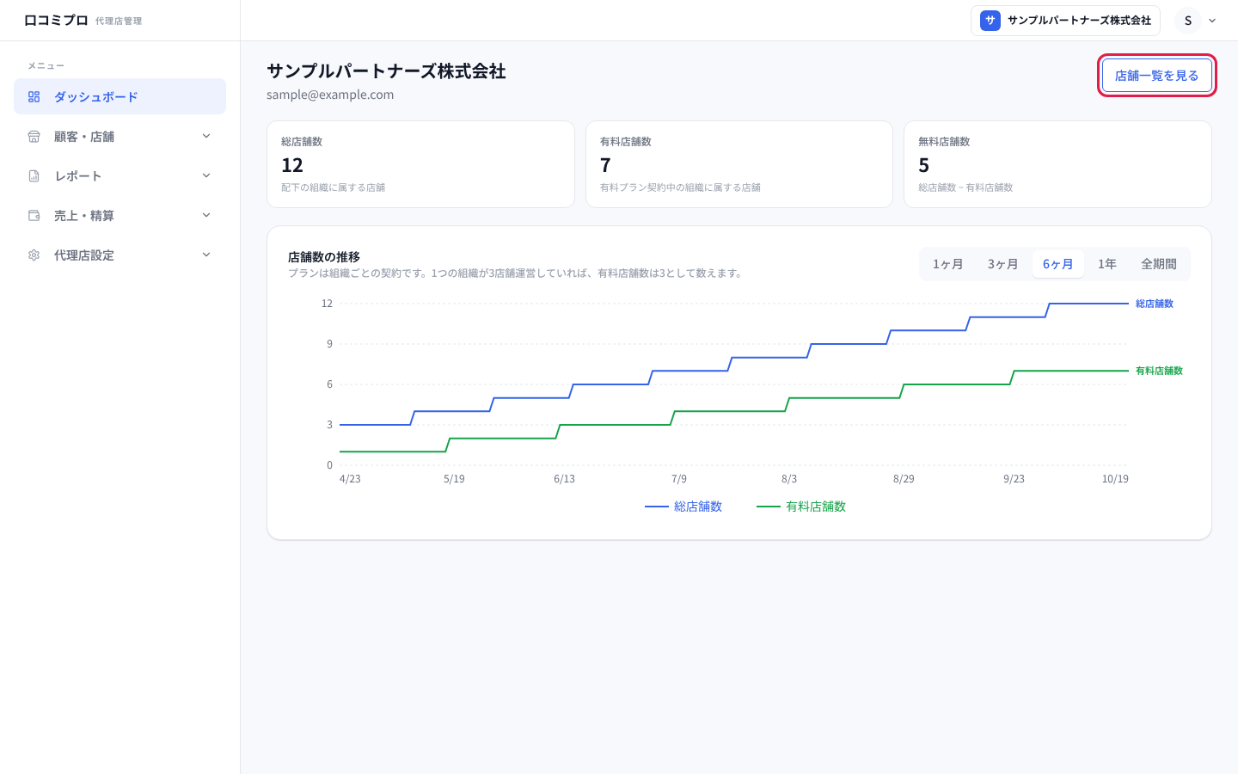Click the 口コミプロ logo
Screen dimensions: 1238x774
click(x=56, y=21)
